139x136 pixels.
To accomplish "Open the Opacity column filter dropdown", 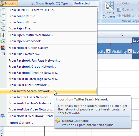I will [108, 51].
